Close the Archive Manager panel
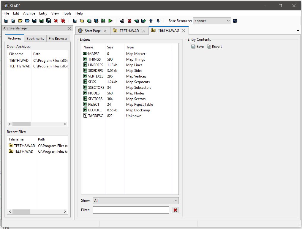302x229 pixels. coord(70,29)
